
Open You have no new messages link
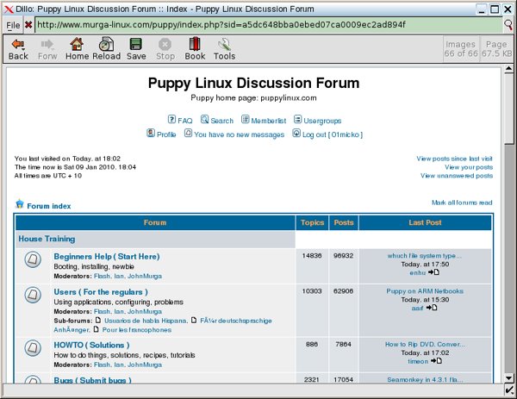[x=239, y=134]
